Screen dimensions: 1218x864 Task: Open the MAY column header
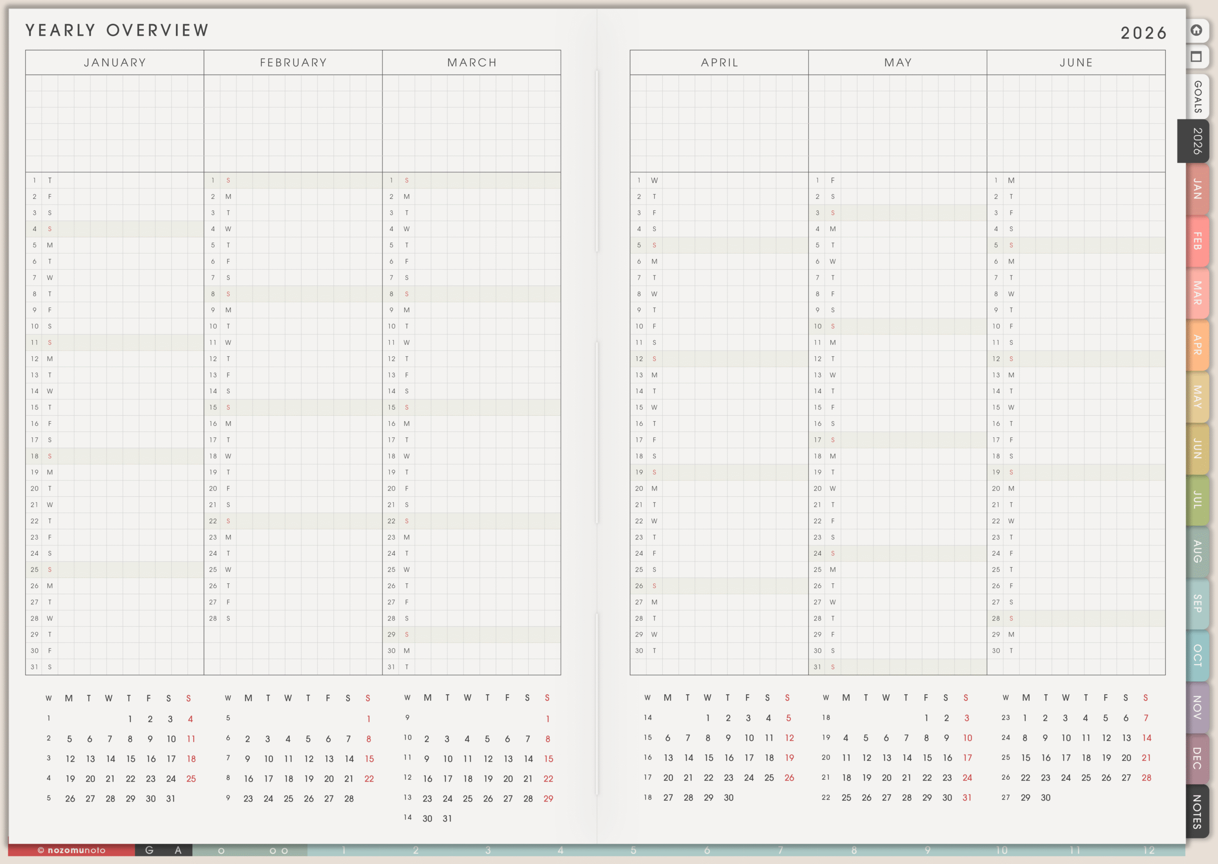pos(898,62)
